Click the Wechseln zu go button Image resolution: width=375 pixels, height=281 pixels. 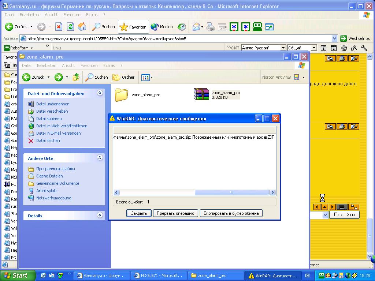pos(355,38)
